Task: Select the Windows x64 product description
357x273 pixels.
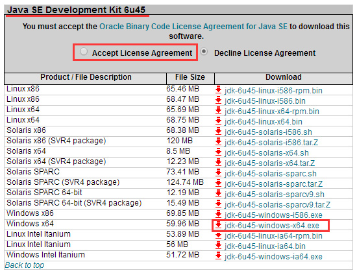Action: click(x=30, y=224)
